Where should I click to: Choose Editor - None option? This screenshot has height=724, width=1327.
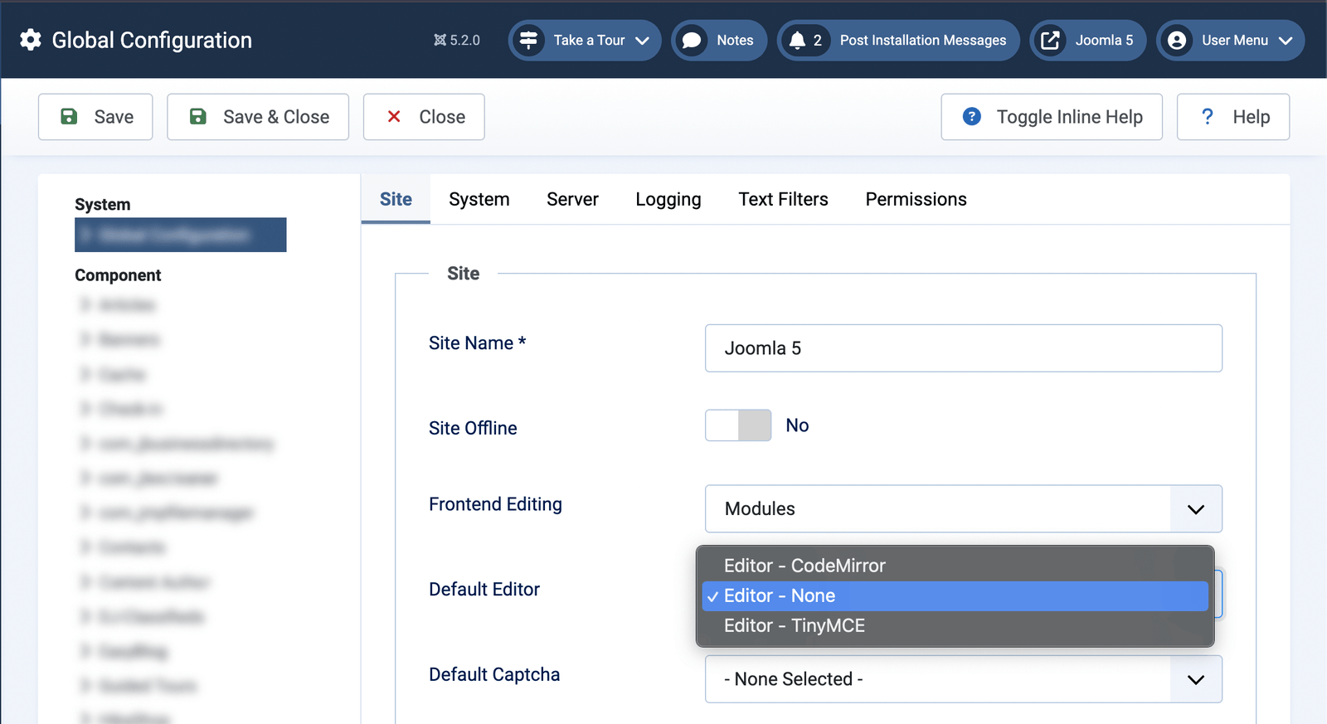pos(955,595)
